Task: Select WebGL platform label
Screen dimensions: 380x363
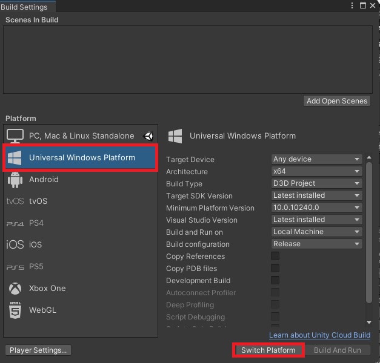Action: click(x=42, y=310)
